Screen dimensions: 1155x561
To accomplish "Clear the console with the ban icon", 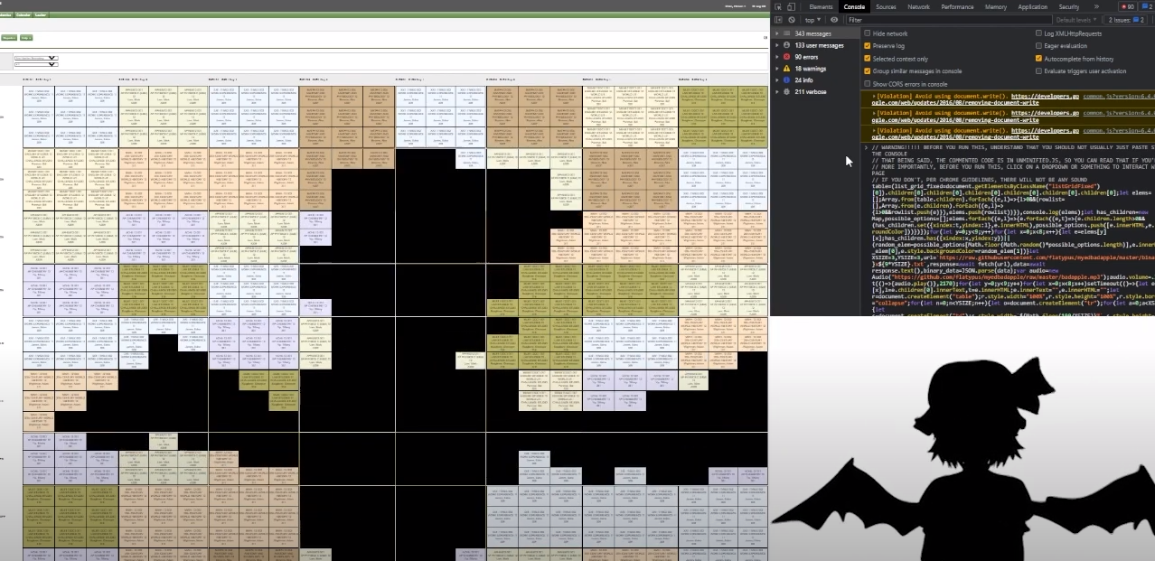I will click(792, 20).
